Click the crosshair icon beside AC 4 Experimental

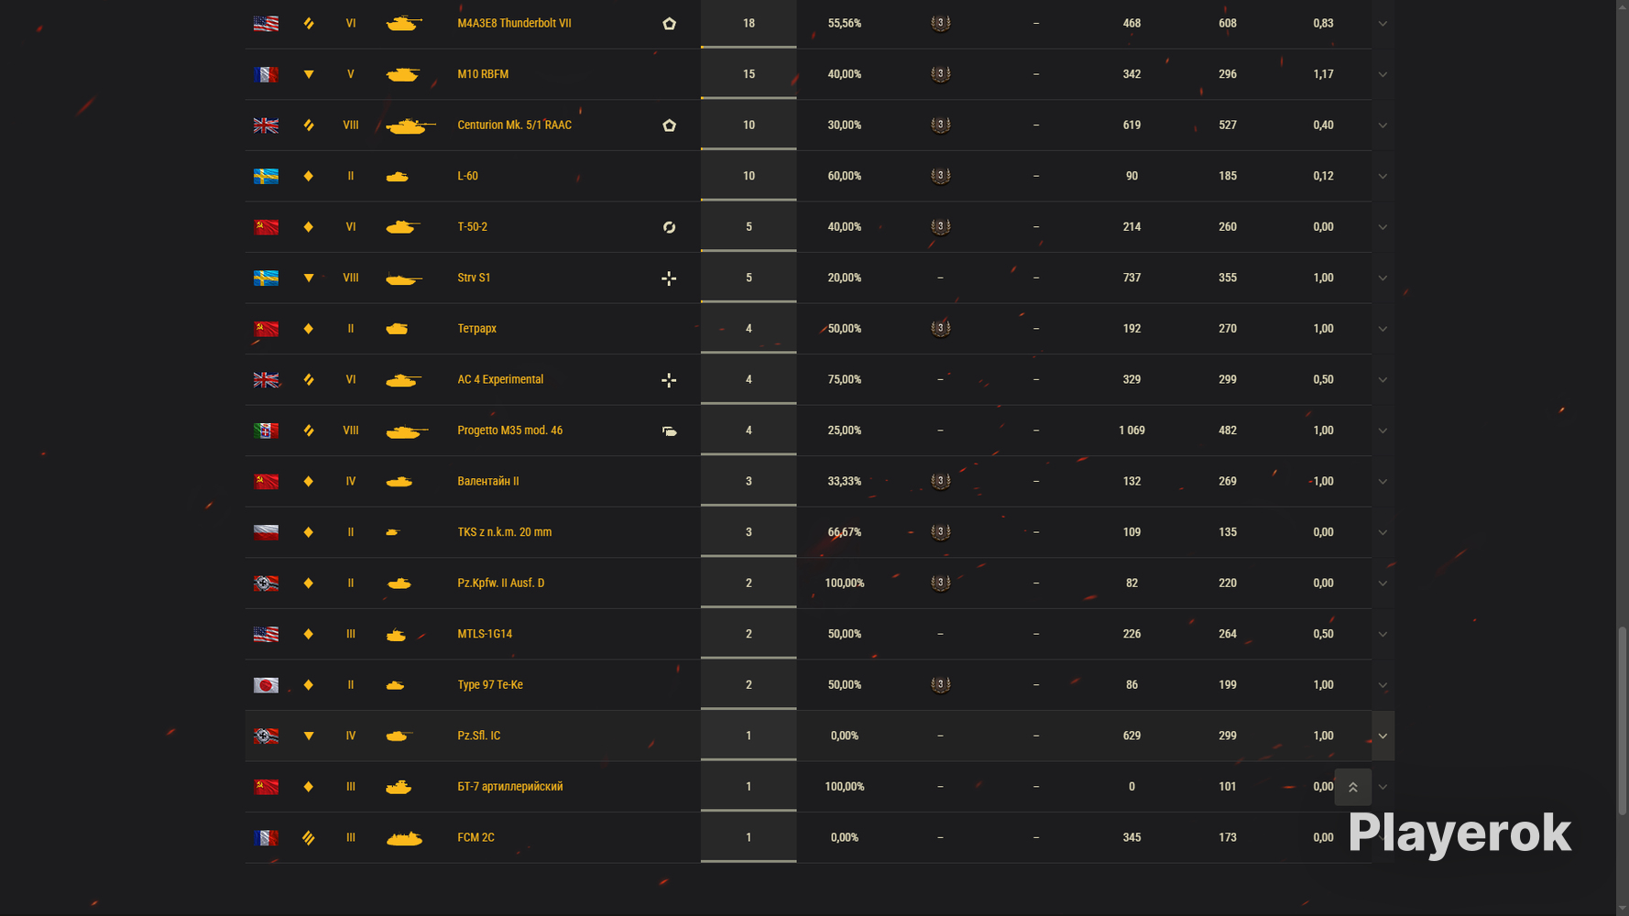point(669,380)
